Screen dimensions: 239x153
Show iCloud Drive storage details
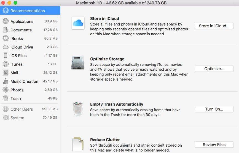(x=22, y=47)
